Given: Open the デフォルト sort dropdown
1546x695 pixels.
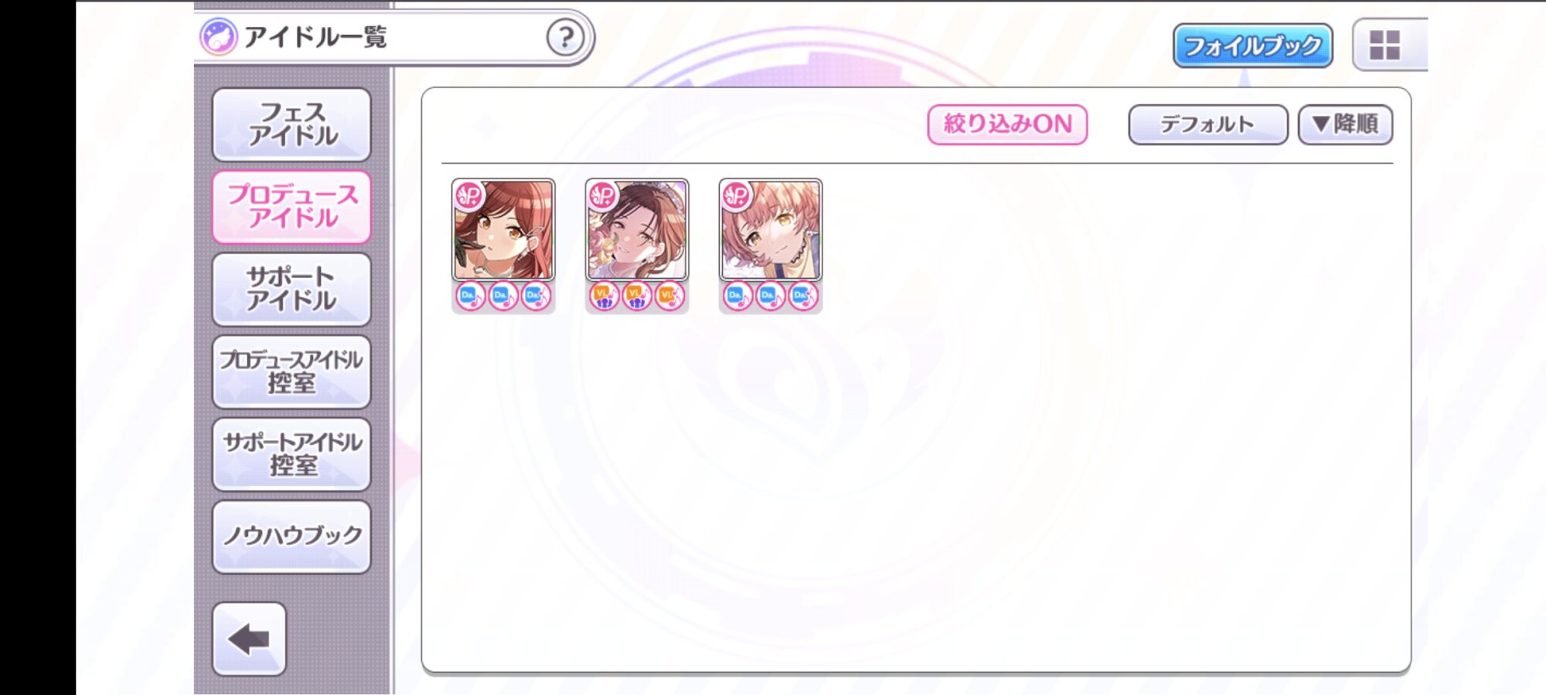Looking at the screenshot, I should (x=1207, y=124).
